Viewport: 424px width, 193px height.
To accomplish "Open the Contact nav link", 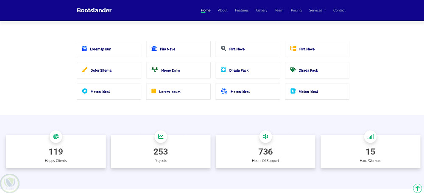I will click(339, 10).
